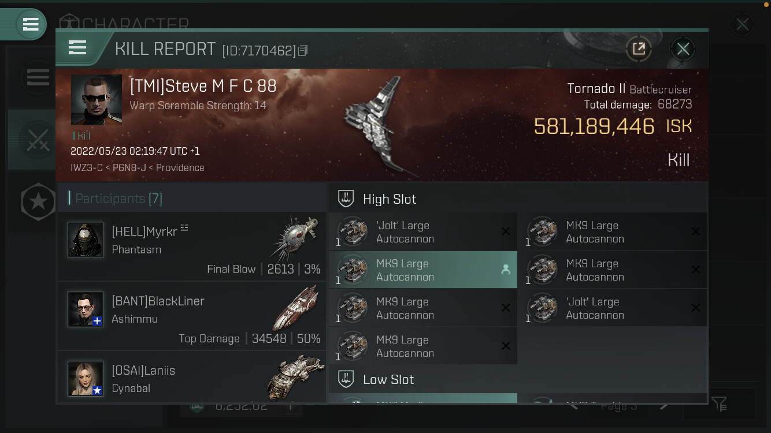Open BlackLiner's Ashimmu participant entry
This screenshot has height=433, width=771.
191,316
